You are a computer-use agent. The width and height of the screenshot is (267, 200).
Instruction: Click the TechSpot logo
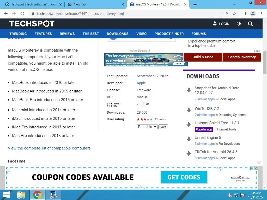[32, 24]
